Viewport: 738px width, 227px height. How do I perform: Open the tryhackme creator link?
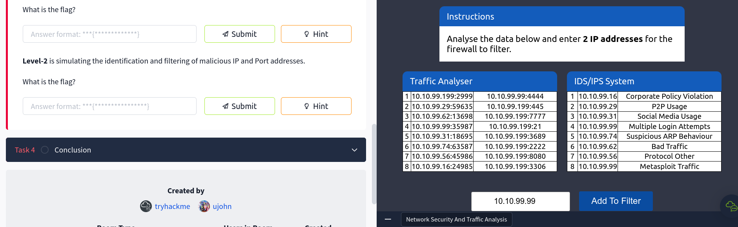click(172, 206)
